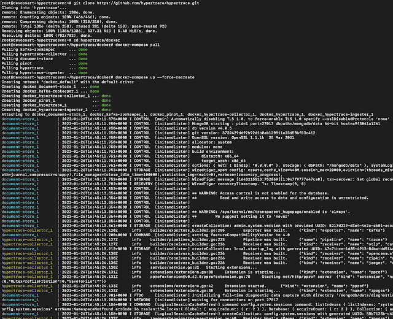Click the "options: { net: { bindIp" line
This screenshot has width=393, height=319.
point(196,165)
